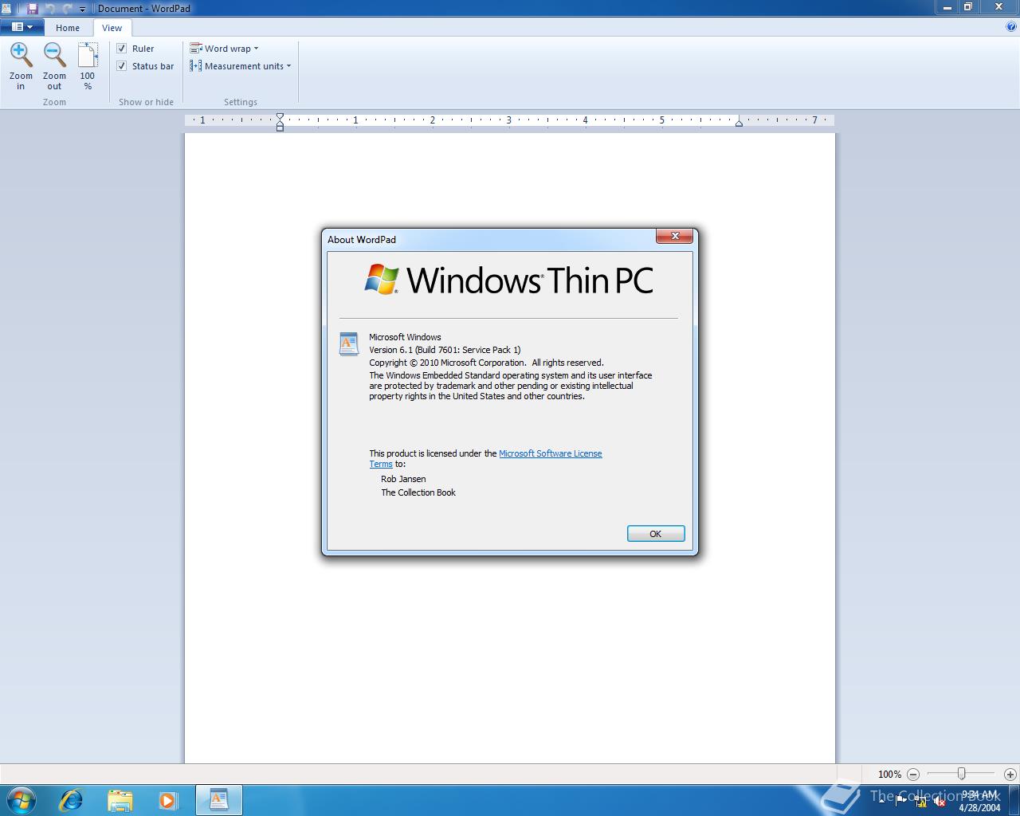Click the Show desktop button at taskbar edge
The width and height of the screenshot is (1020, 816).
coord(1014,800)
